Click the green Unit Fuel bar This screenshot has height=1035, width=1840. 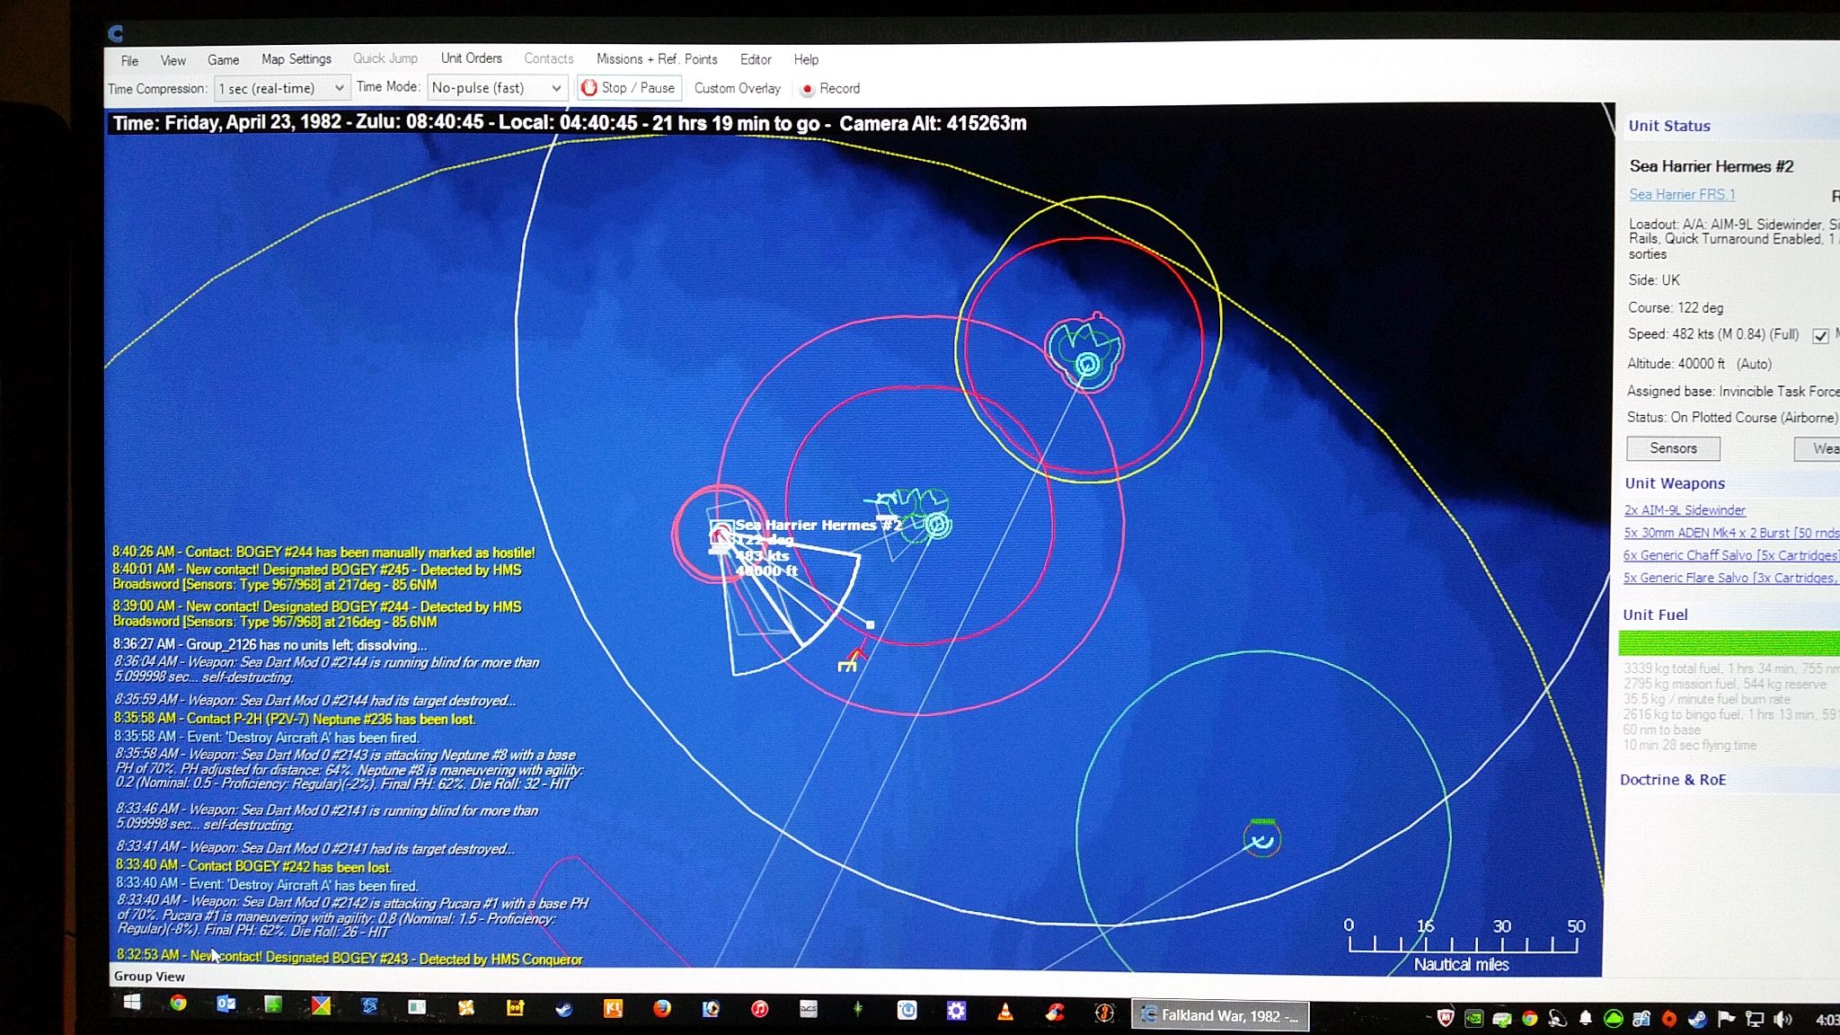pos(1729,643)
